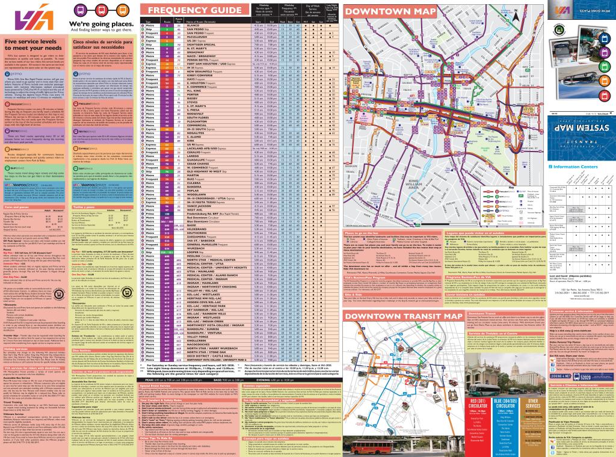Click the "FREQUENCY GUIDE" heading
The height and width of the screenshot is (457, 616).
pyautogui.click(x=195, y=10)
